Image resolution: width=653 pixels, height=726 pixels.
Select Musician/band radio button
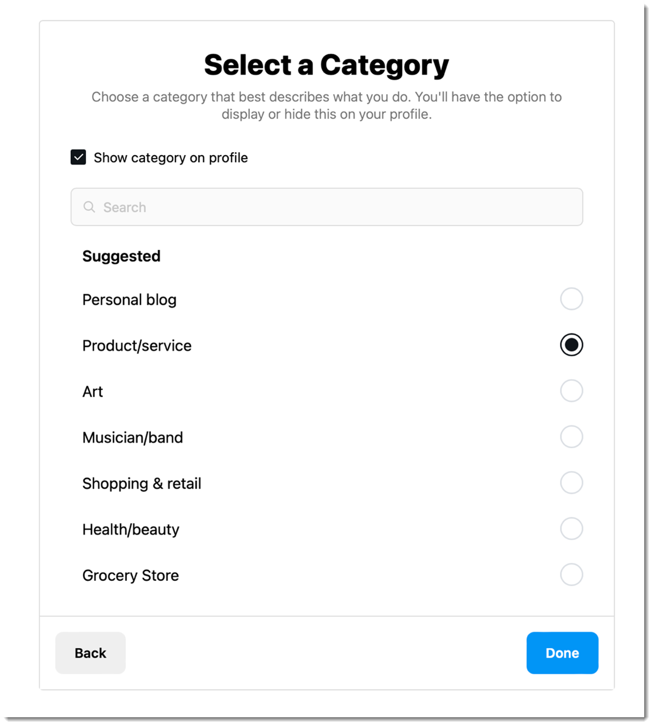point(571,437)
